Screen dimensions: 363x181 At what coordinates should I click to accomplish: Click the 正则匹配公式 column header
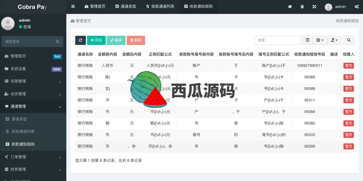coord(160,54)
